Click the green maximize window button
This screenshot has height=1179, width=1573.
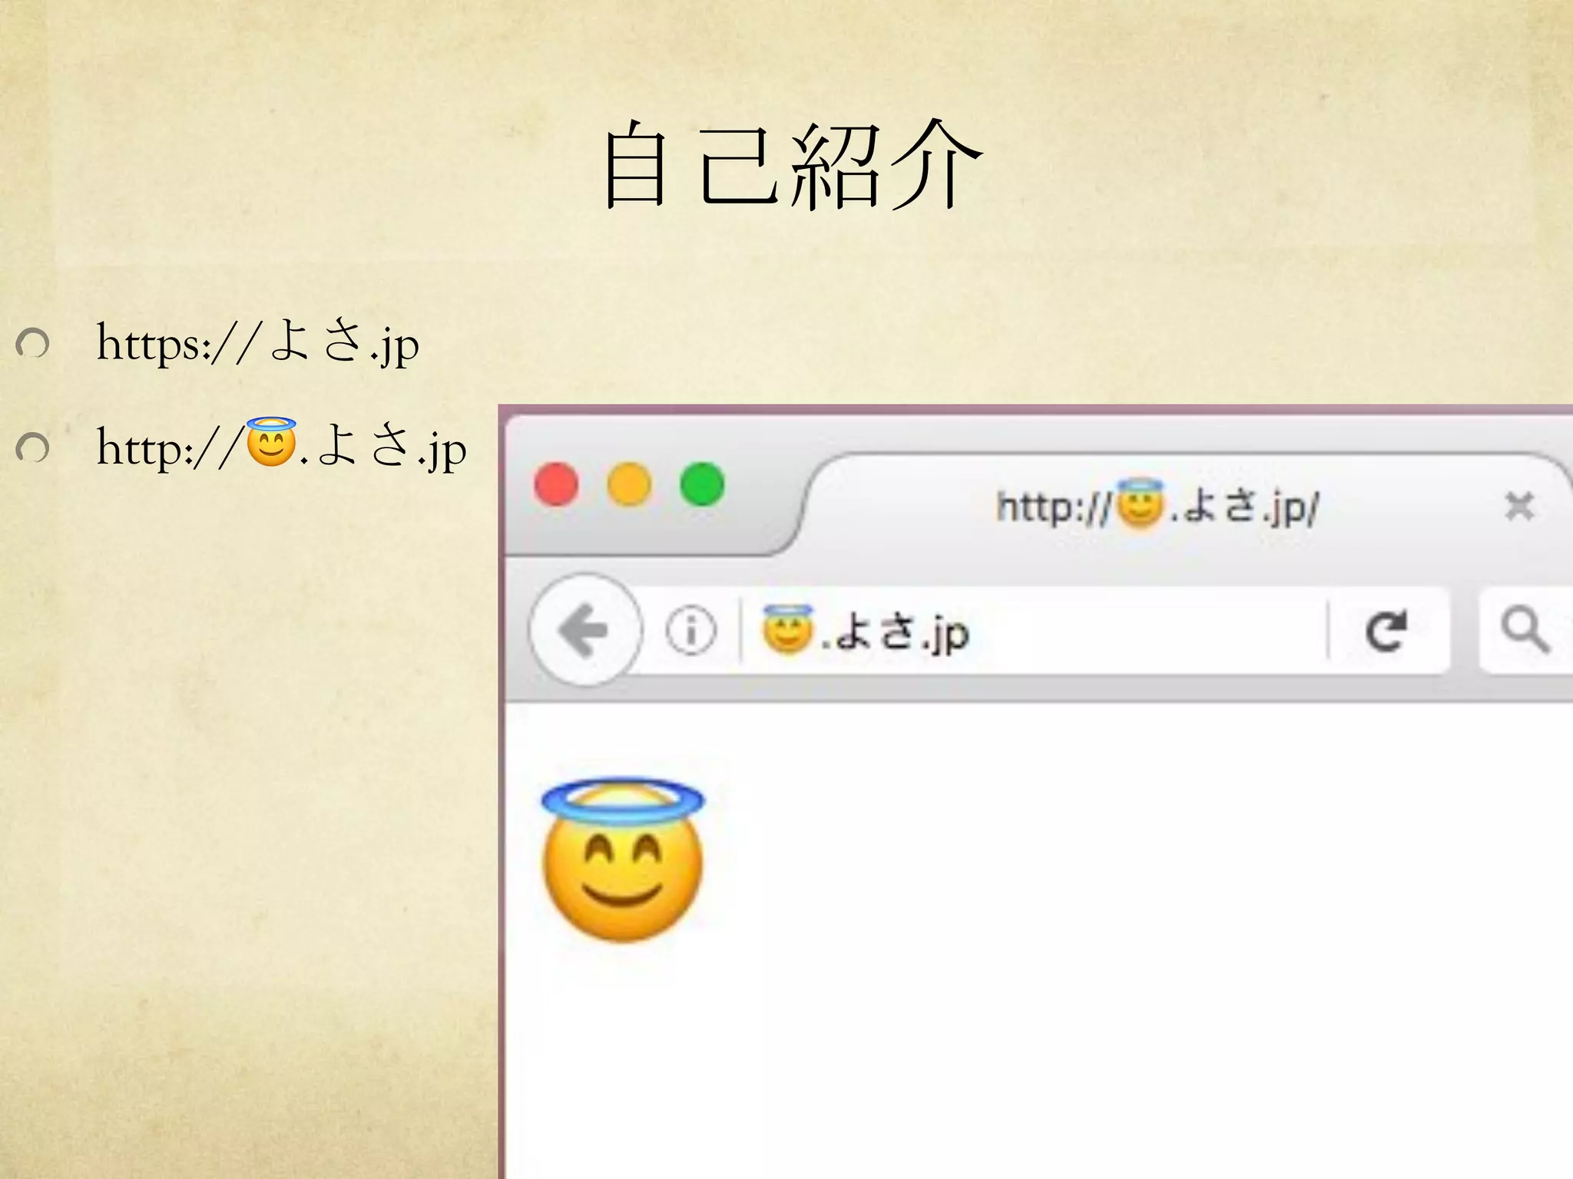pyautogui.click(x=702, y=485)
